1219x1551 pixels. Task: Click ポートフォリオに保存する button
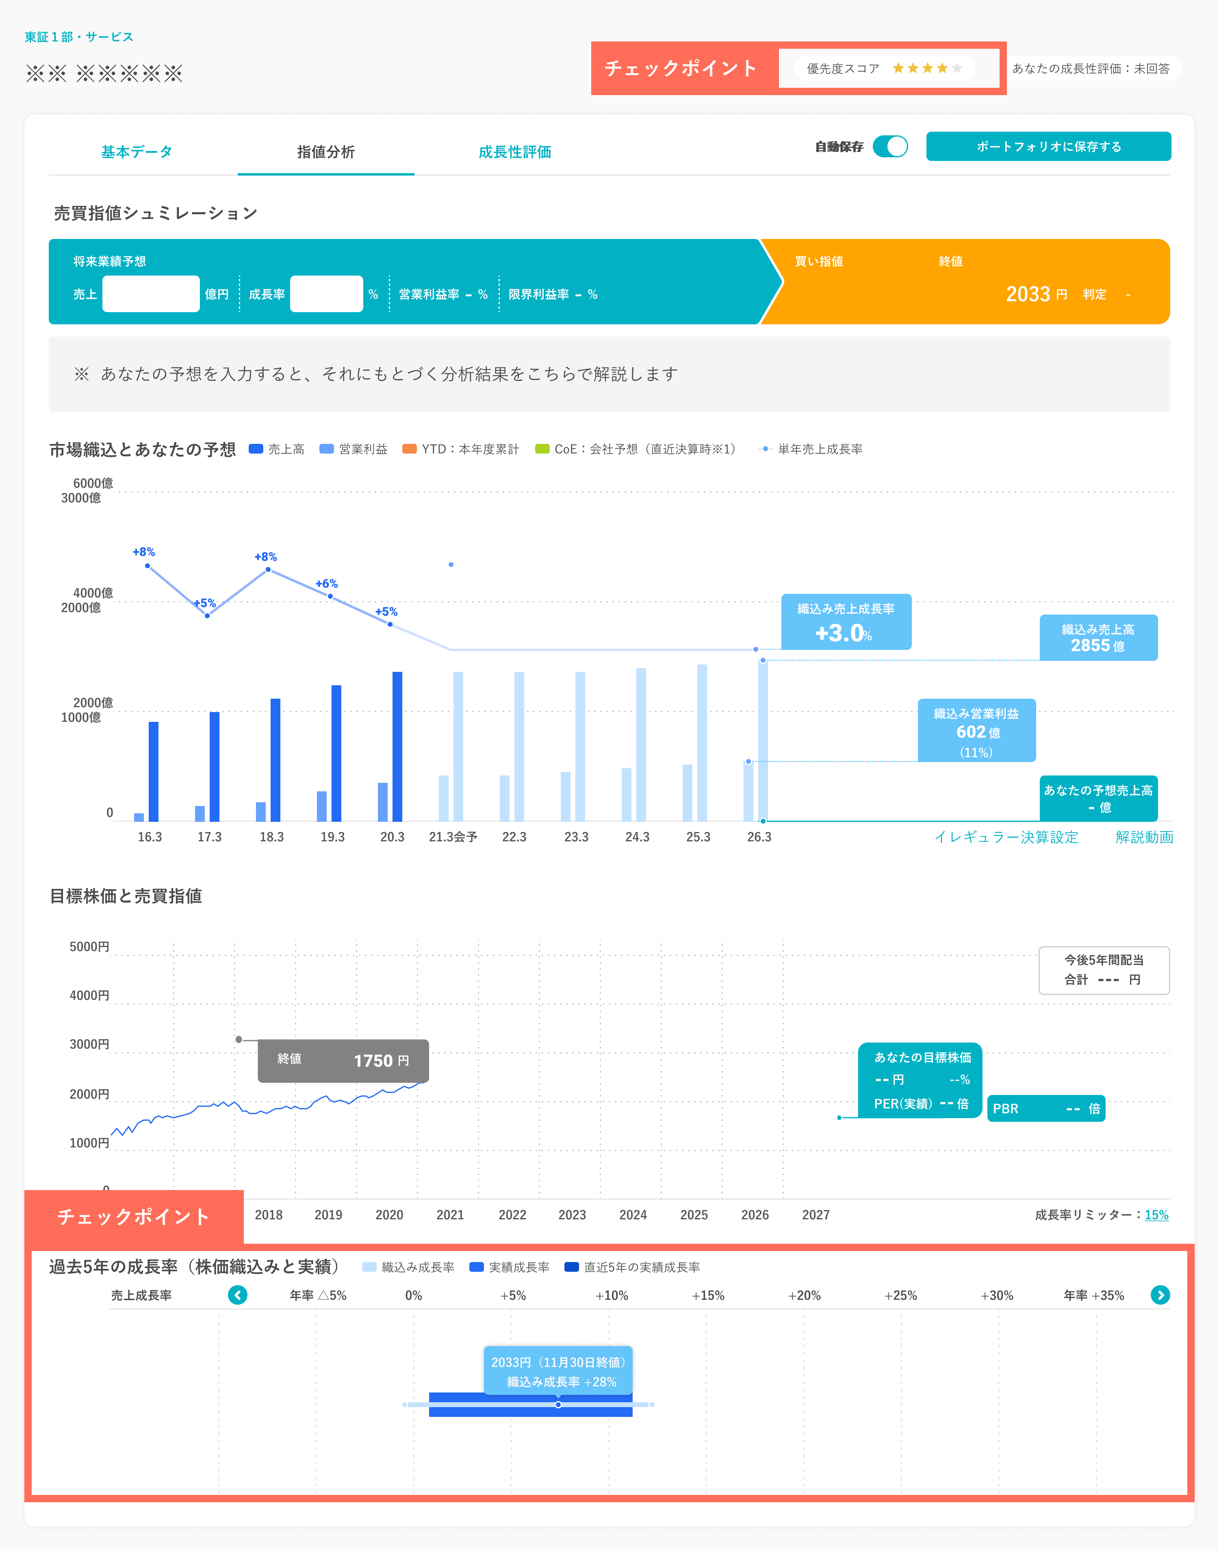[x=1048, y=146]
